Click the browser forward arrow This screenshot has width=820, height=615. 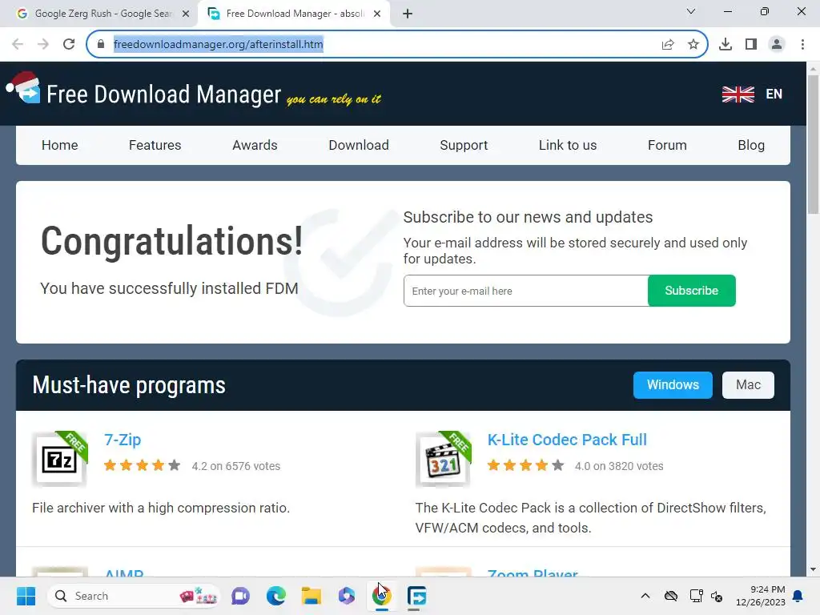43,44
